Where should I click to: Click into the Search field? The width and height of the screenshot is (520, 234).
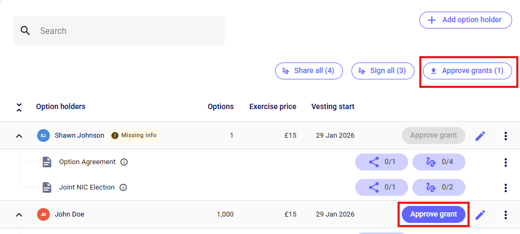coord(127,31)
